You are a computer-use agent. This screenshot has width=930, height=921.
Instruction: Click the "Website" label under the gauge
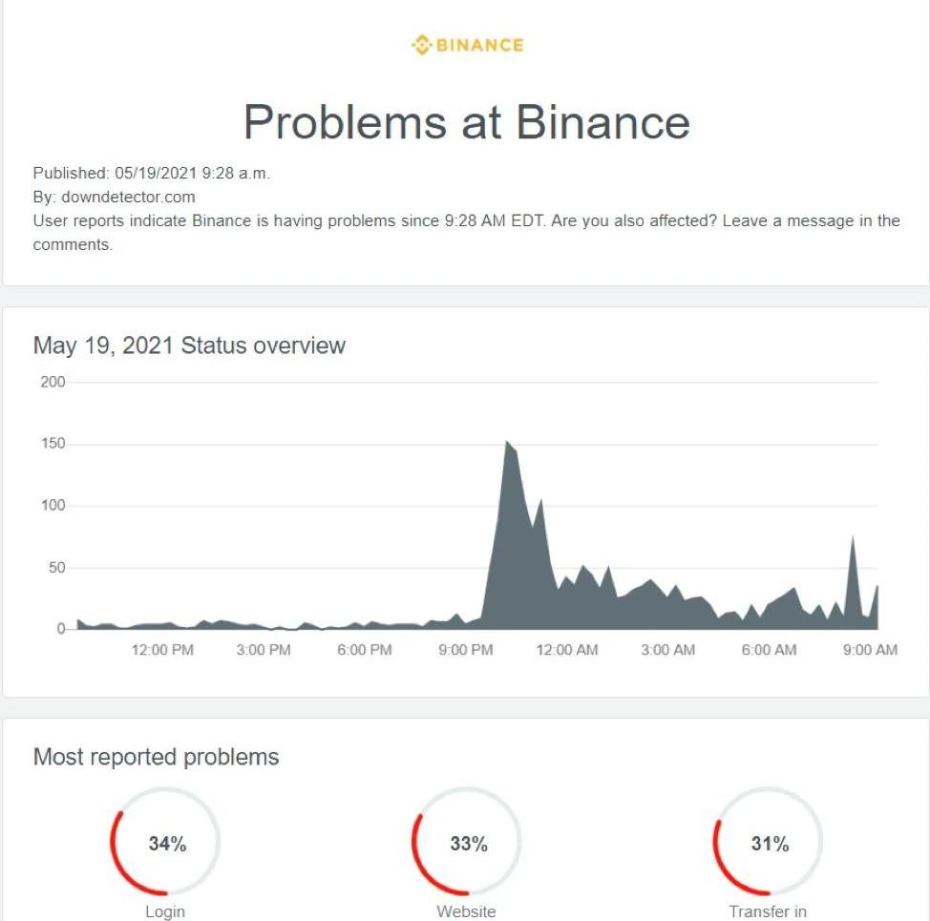tap(466, 911)
